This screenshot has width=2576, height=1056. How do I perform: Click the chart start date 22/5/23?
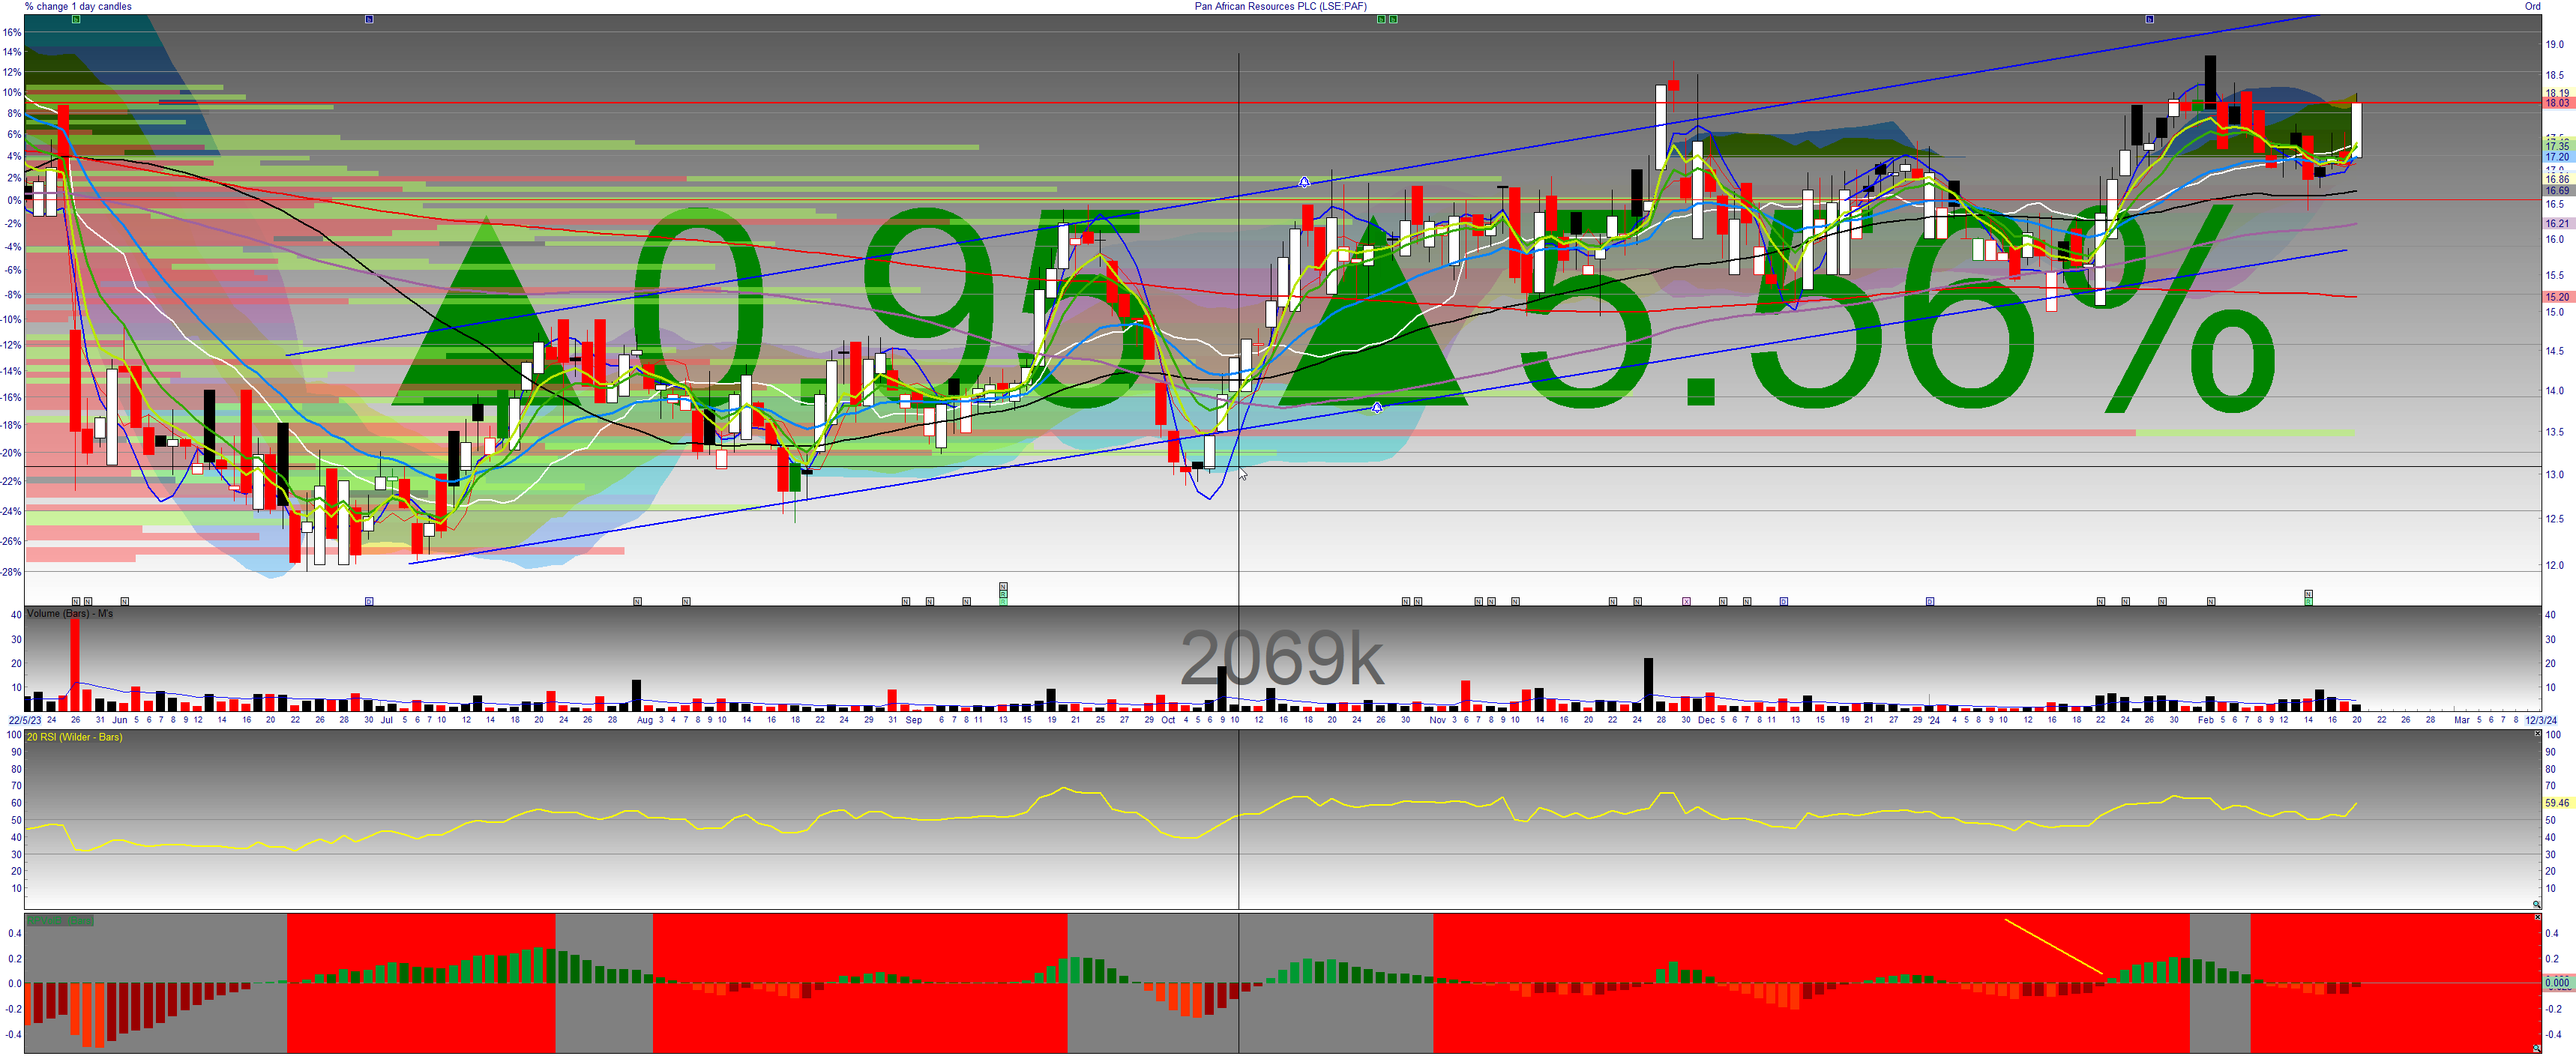(x=25, y=720)
